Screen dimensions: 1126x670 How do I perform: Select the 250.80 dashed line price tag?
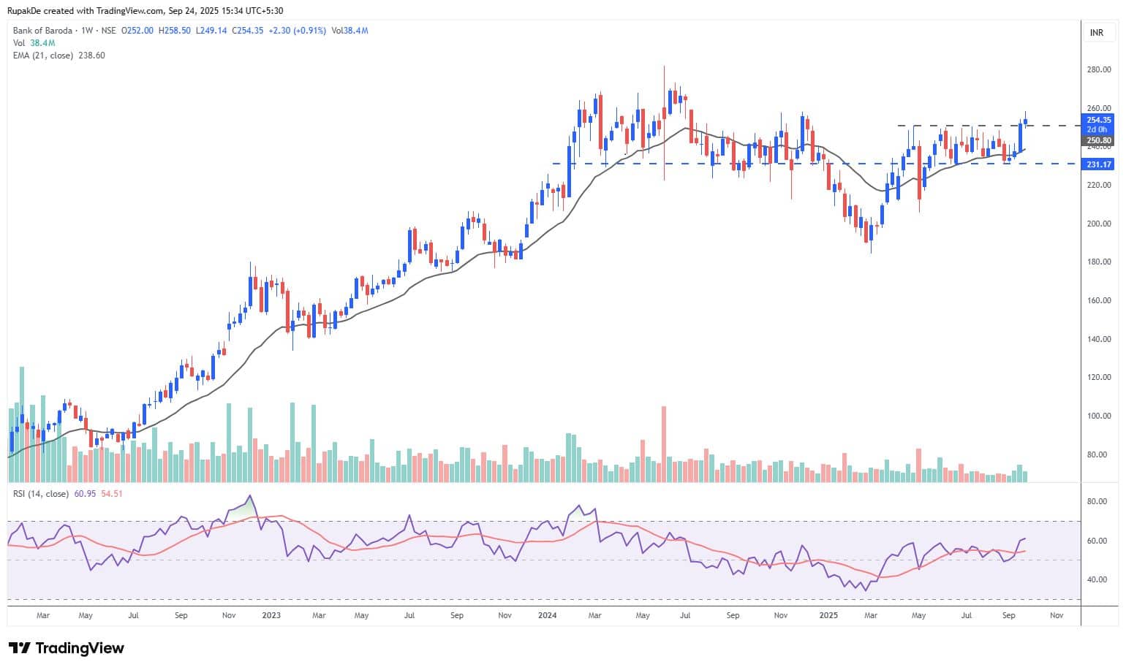pos(1098,140)
